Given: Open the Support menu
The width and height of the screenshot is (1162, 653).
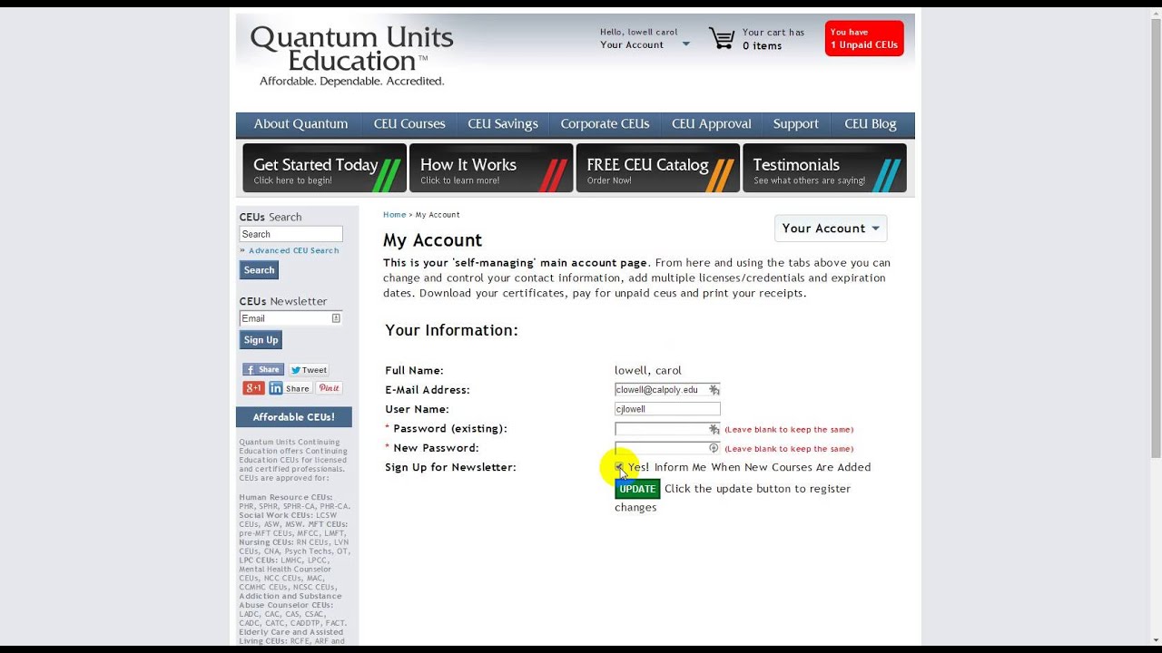Looking at the screenshot, I should click(795, 124).
